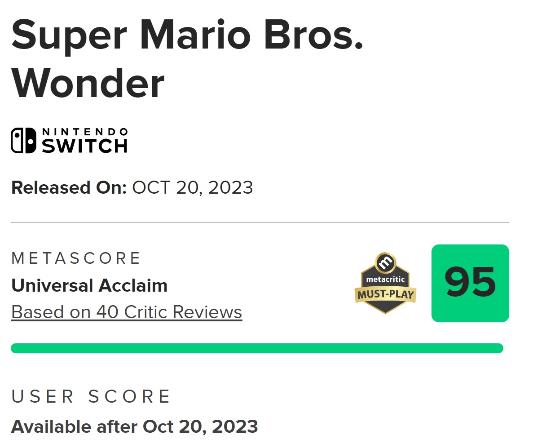This screenshot has height=444, width=533.
Task: Click the Super Mario Bros. title line
Action: click(x=187, y=35)
